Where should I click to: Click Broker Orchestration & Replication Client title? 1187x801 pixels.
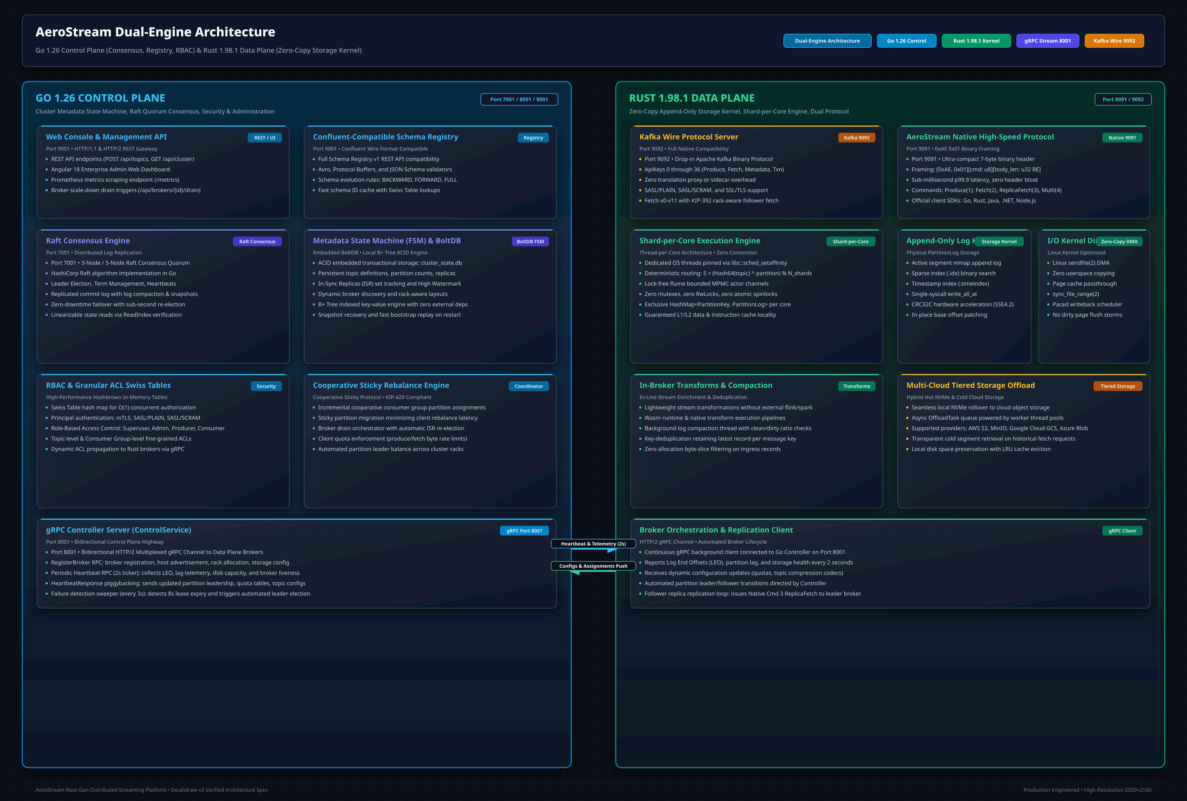click(716, 530)
